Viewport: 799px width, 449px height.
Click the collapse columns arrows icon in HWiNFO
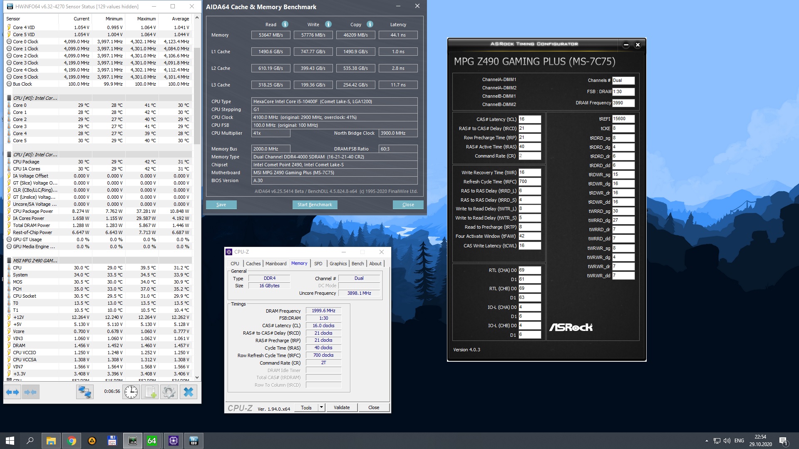click(x=30, y=392)
